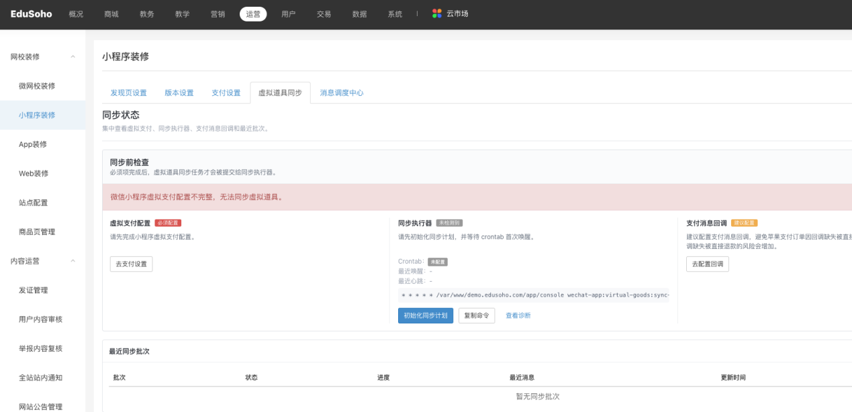Click the 暂无同步批次 empty message
The image size is (852, 412).
pos(537,397)
